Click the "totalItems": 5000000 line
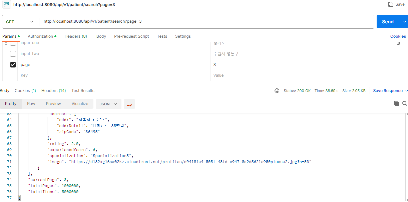The image size is (408, 202). pyautogui.click(x=53, y=192)
